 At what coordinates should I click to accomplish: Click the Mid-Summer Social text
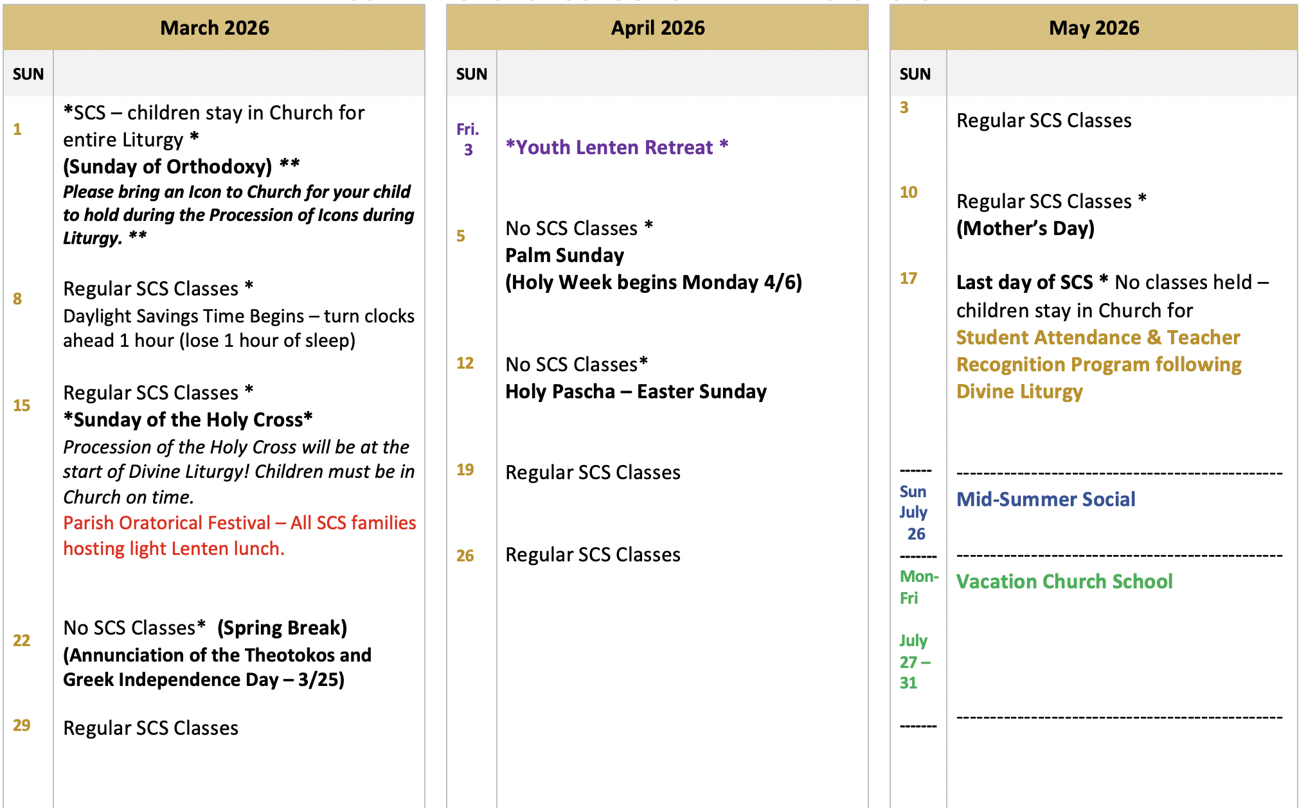(x=1045, y=499)
